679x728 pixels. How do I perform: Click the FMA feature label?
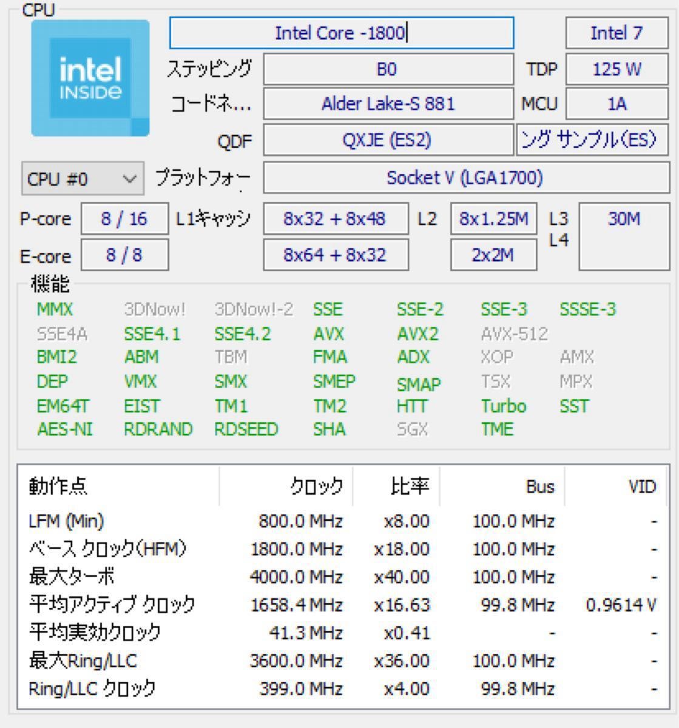[x=330, y=357]
